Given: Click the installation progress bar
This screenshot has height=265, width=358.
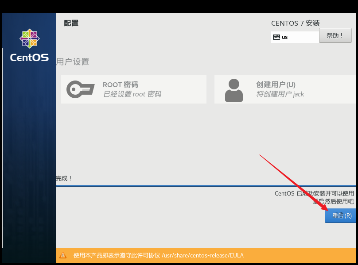Looking at the screenshot, I should pos(206,186).
